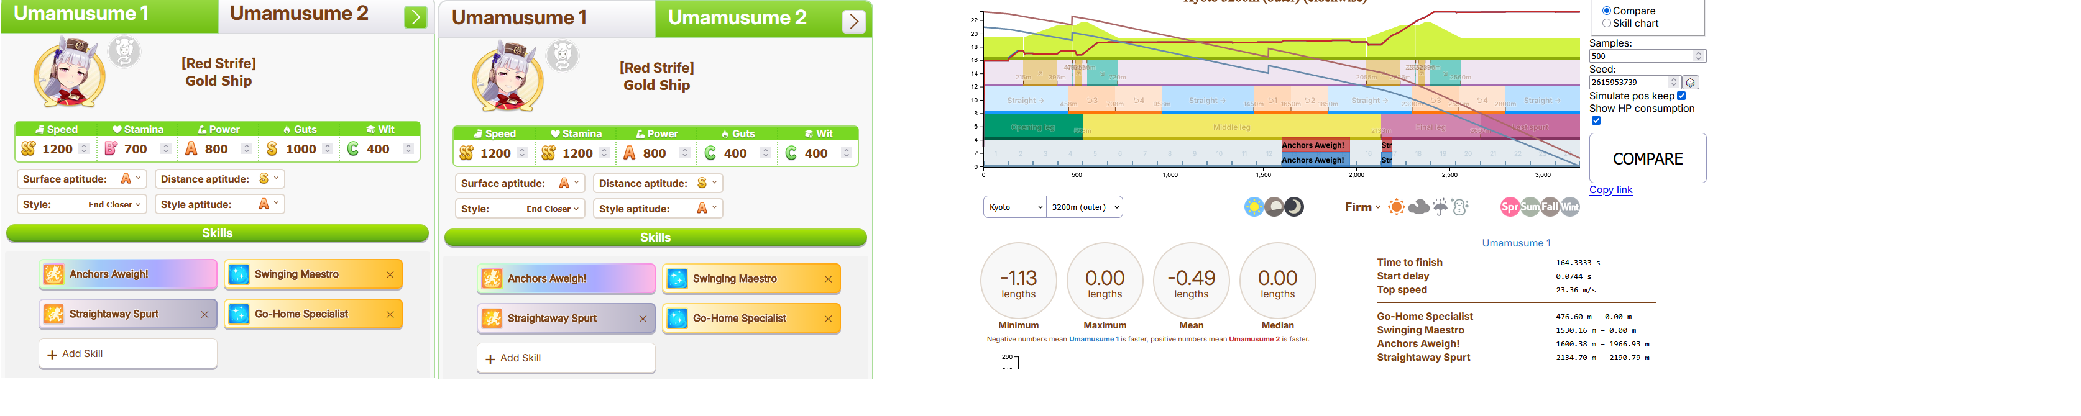Click Anchors Aweigh! skill in the Guts 400 panel
Screen dimensions: 2081x416
point(566,279)
